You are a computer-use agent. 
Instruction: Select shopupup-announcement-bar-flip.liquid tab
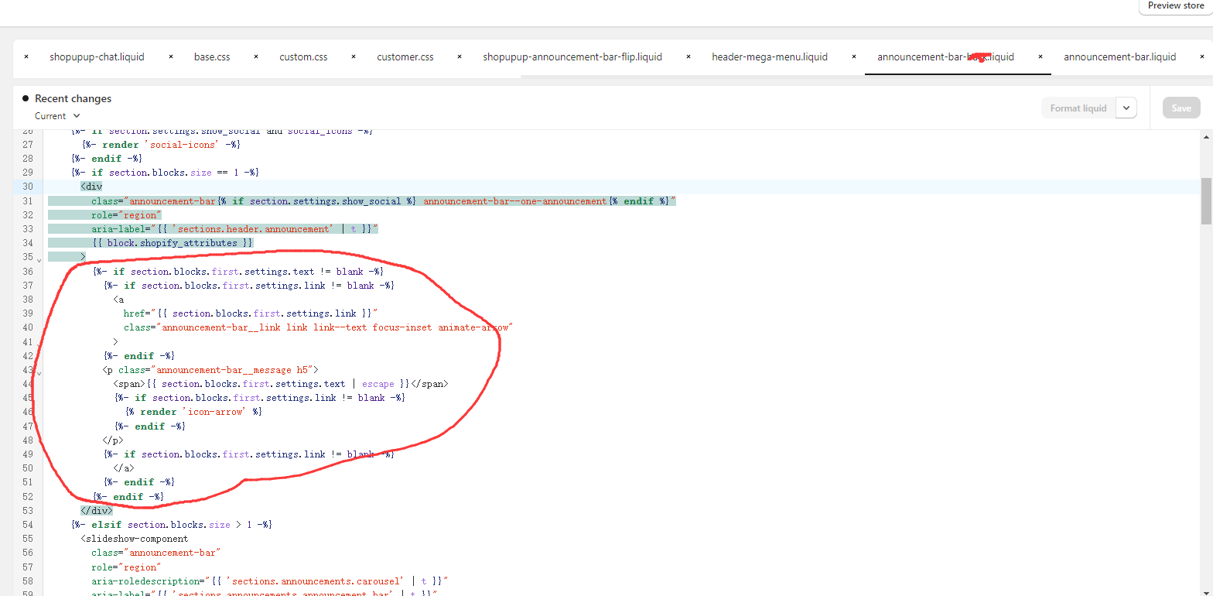(x=572, y=57)
